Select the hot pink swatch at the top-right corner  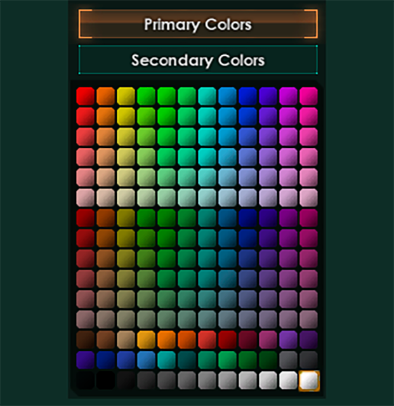coord(308,96)
